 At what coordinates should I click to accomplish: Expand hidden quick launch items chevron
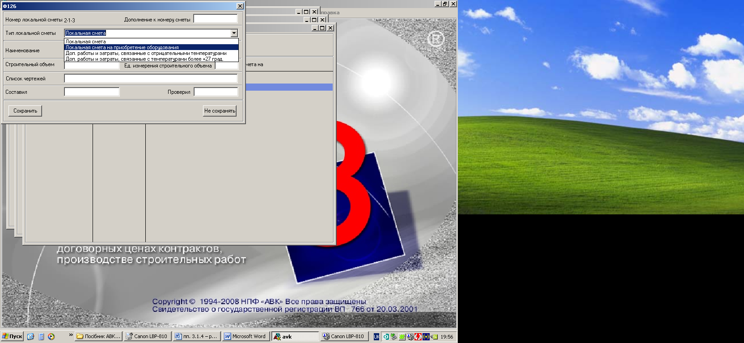[71, 335]
